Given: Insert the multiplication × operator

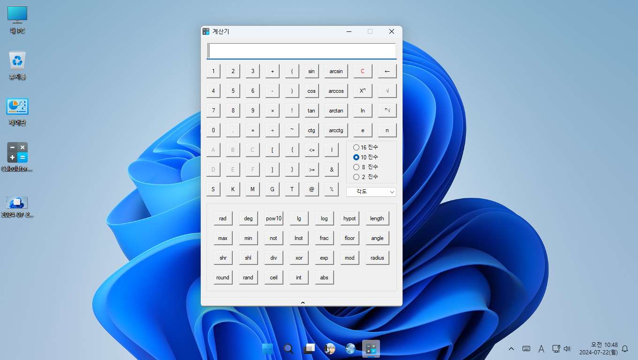Looking at the screenshot, I should point(272,111).
